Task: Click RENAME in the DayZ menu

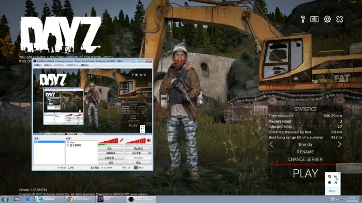Action: pyautogui.click(x=305, y=152)
